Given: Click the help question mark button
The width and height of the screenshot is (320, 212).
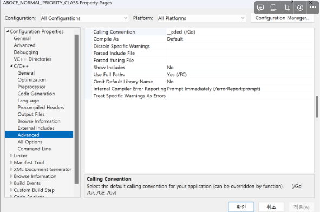Looking at the screenshot, I should 292,2.
